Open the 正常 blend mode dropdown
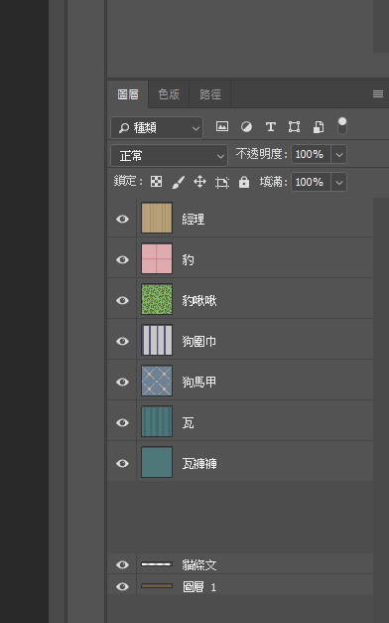This screenshot has width=389, height=623. pos(169,155)
